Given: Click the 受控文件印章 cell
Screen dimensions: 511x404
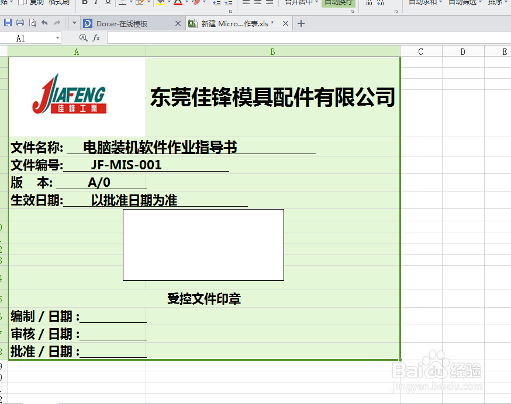Looking at the screenshot, I should click(204, 298).
